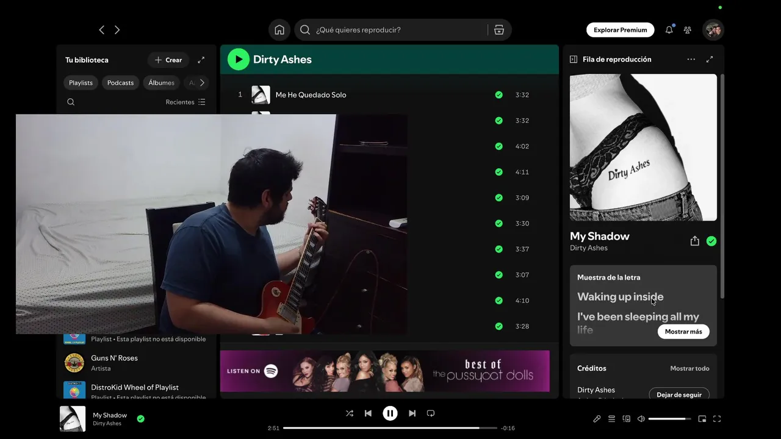Click now playing thumbnail in bottom bar
781x439 pixels.
click(x=73, y=419)
